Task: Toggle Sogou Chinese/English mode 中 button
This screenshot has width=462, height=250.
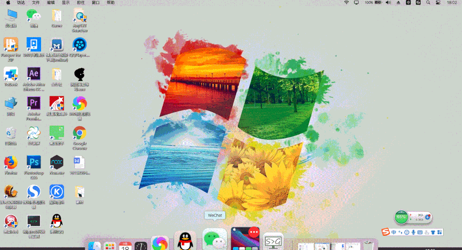Action: point(394,232)
